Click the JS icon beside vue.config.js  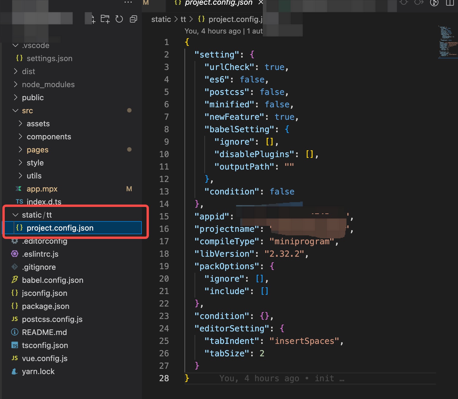tap(15, 358)
